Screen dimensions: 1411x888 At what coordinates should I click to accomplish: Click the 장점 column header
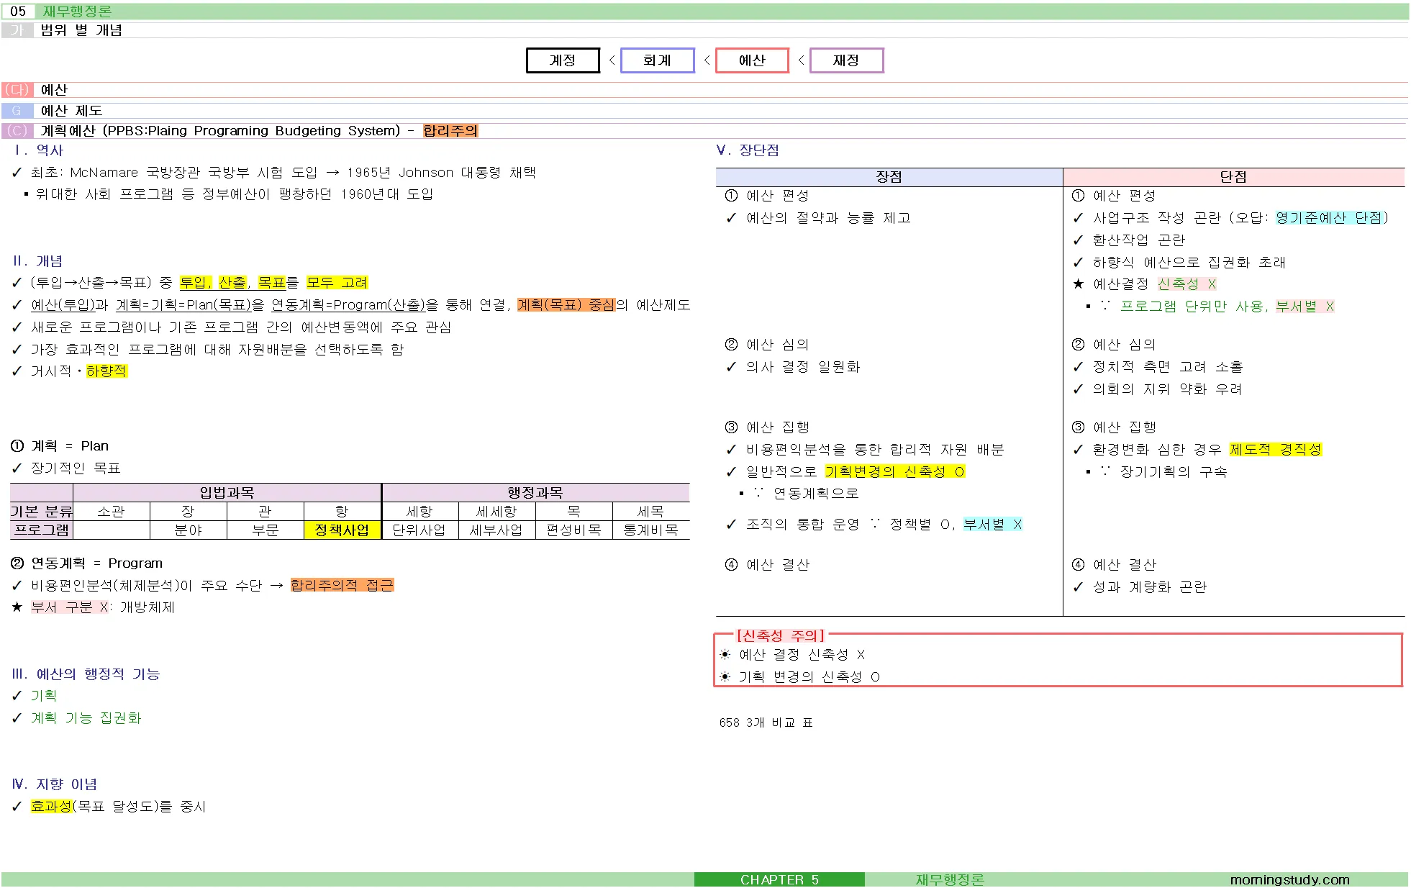889,177
